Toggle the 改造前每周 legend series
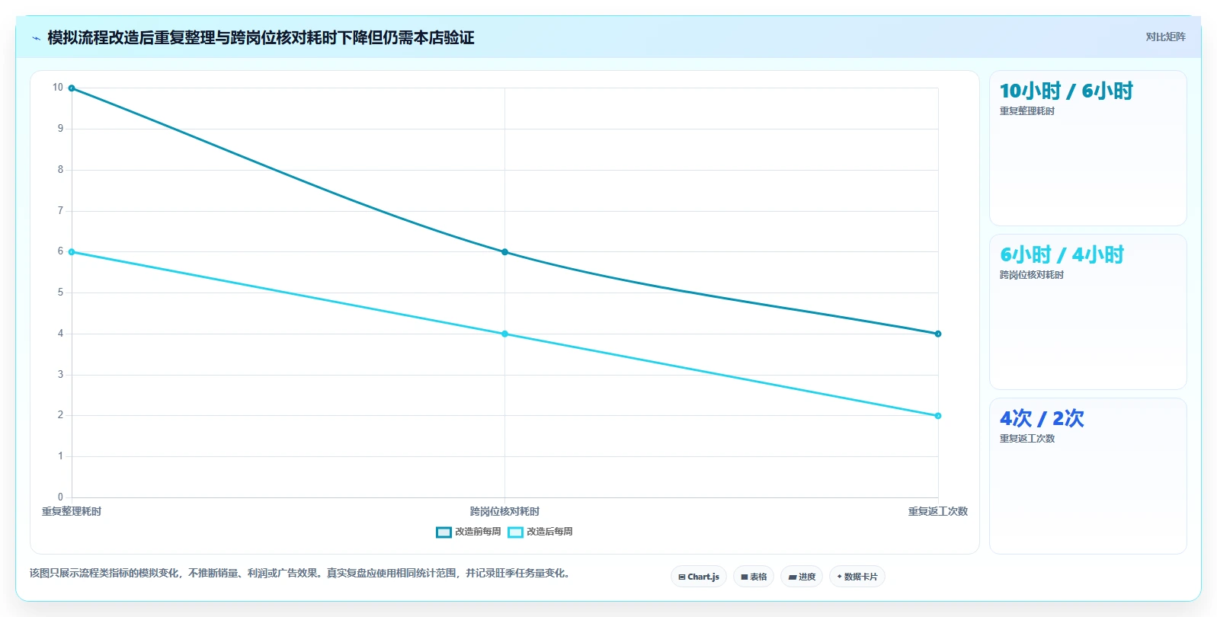 [469, 532]
